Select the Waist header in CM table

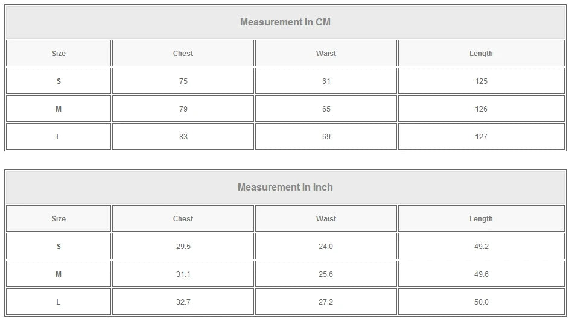pos(326,54)
